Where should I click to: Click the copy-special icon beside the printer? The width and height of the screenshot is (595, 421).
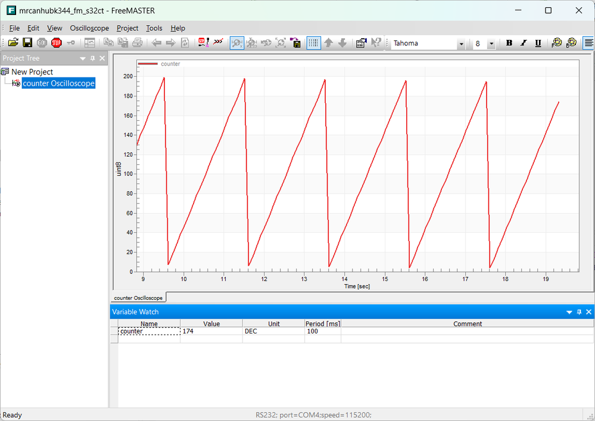(x=123, y=43)
